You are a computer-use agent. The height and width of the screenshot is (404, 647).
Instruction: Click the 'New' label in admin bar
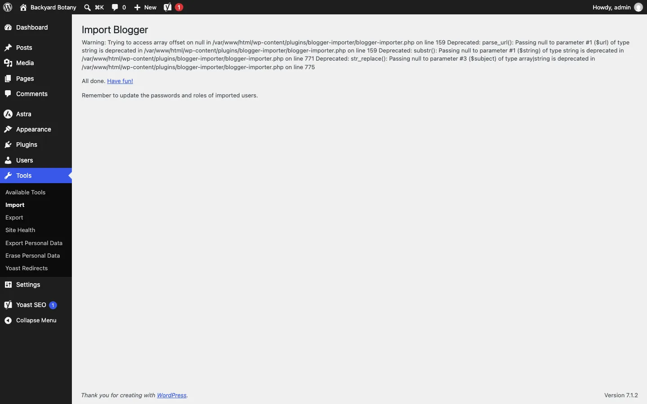pyautogui.click(x=151, y=7)
